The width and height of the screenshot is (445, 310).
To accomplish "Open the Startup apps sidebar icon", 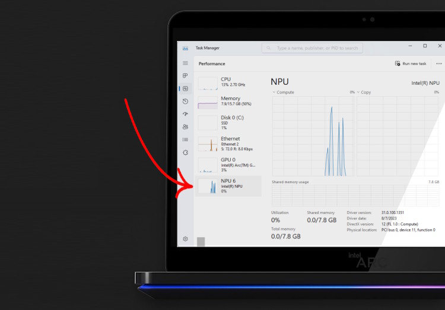I will pos(185,114).
